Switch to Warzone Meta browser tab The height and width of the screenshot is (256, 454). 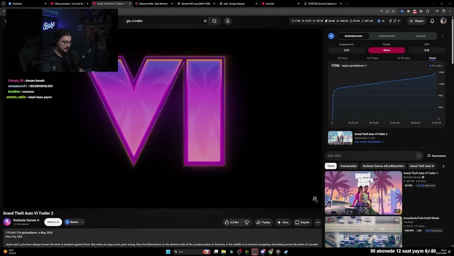coord(153,4)
